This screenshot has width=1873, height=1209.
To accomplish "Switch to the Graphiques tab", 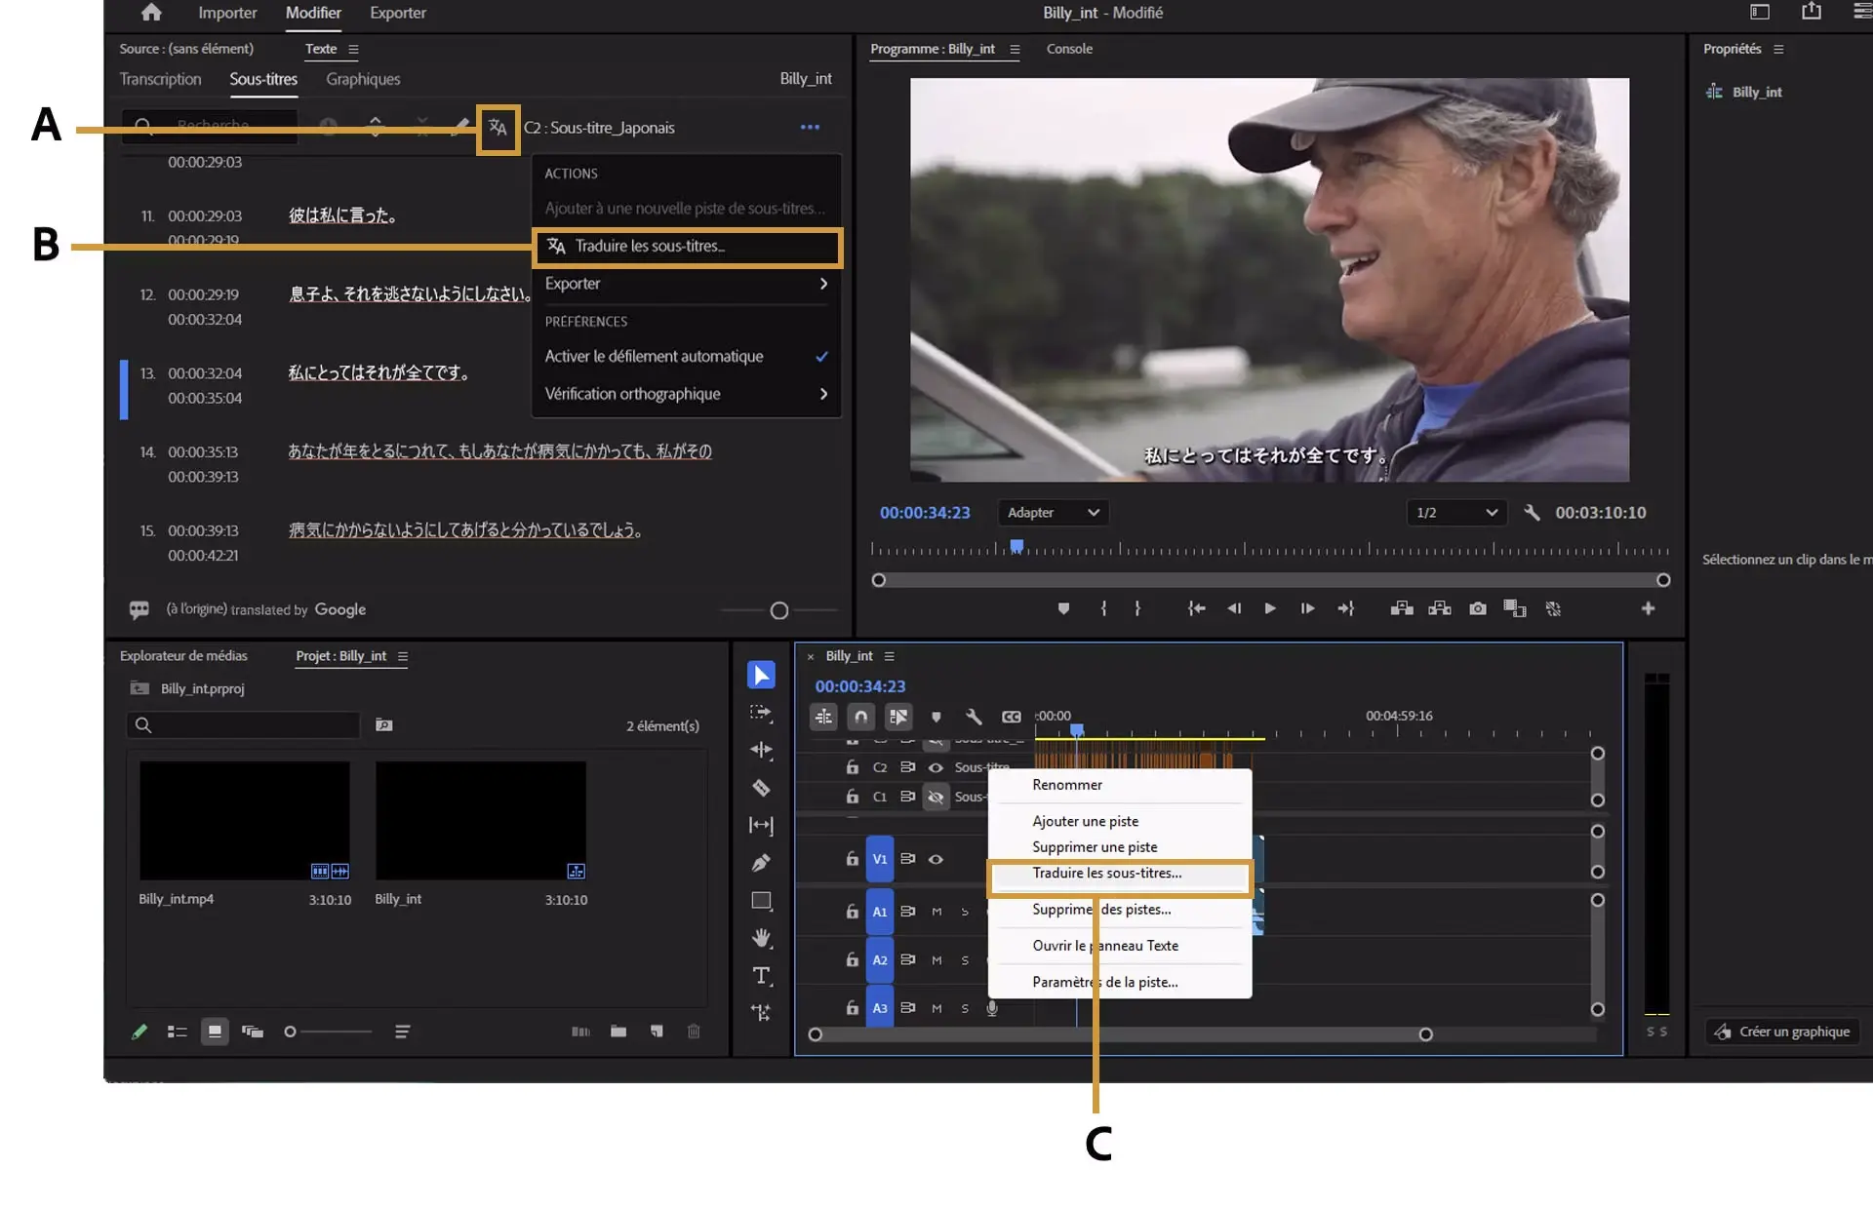I will pyautogui.click(x=362, y=79).
